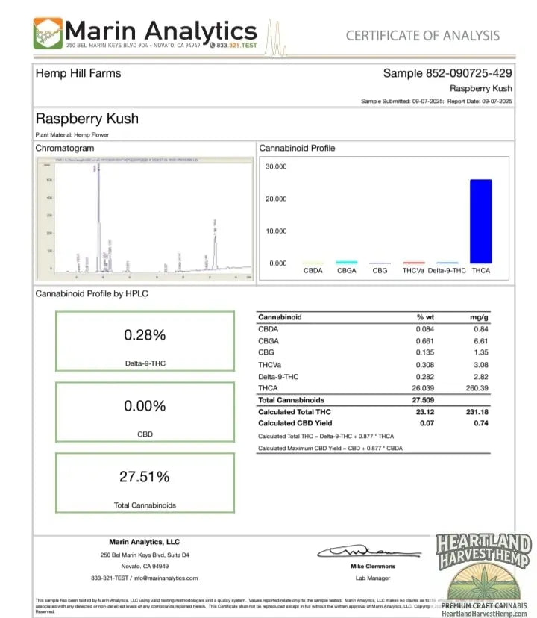This screenshot has width=537, height=618.
Task: Click the % wt column header
Action: [x=425, y=317]
